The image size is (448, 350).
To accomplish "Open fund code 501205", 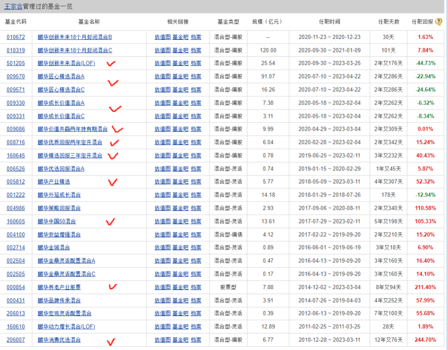I will tap(16, 63).
